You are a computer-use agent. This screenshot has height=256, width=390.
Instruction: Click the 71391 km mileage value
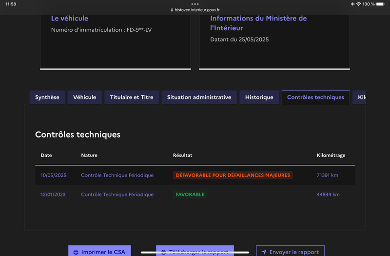[x=327, y=175]
